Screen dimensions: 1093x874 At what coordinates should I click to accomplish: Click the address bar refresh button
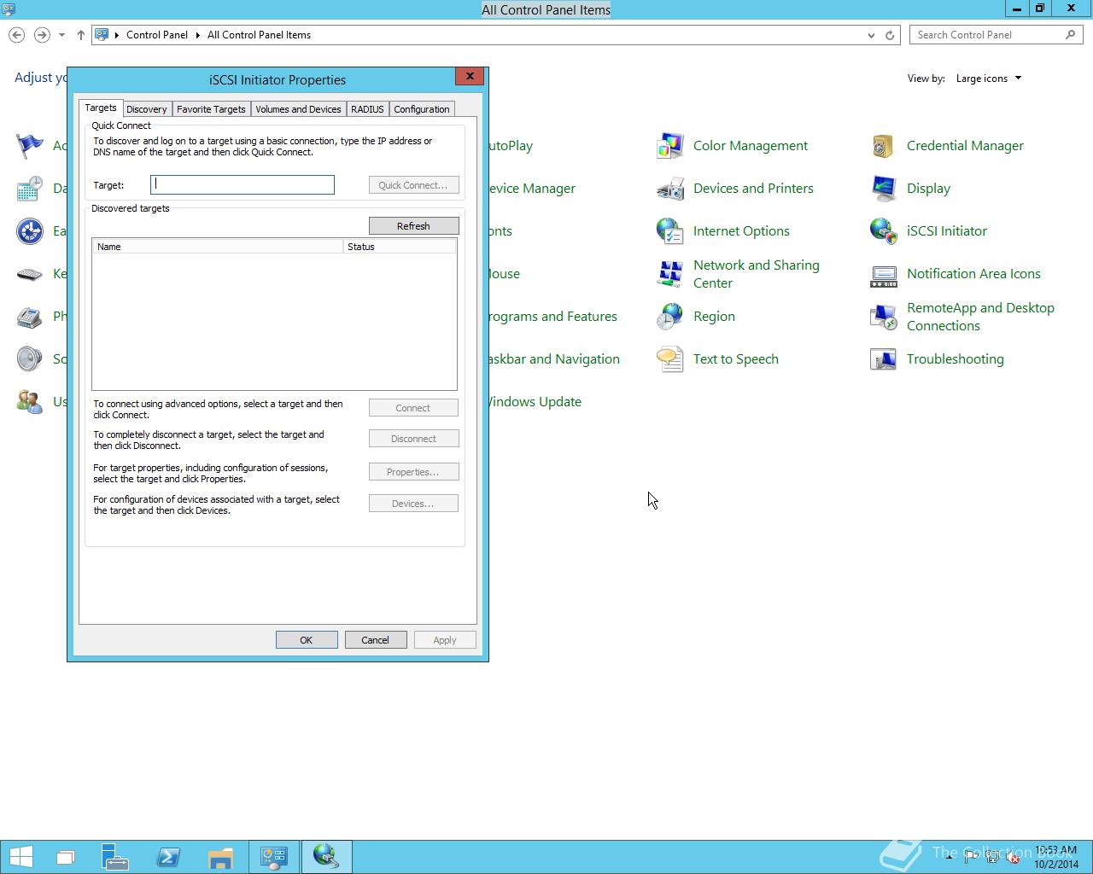coord(890,35)
